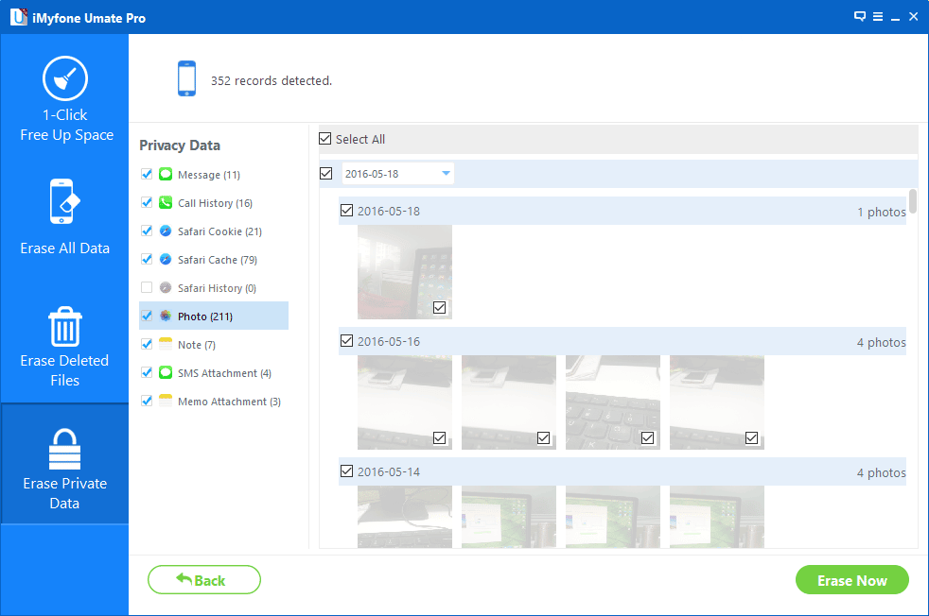Click the Safari Cookie compass icon
Screen dimensions: 929x616
click(x=166, y=231)
